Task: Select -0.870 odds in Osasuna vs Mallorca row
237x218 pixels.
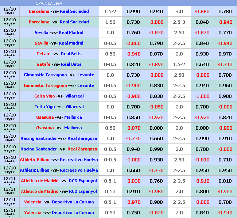Action: [133, 128]
